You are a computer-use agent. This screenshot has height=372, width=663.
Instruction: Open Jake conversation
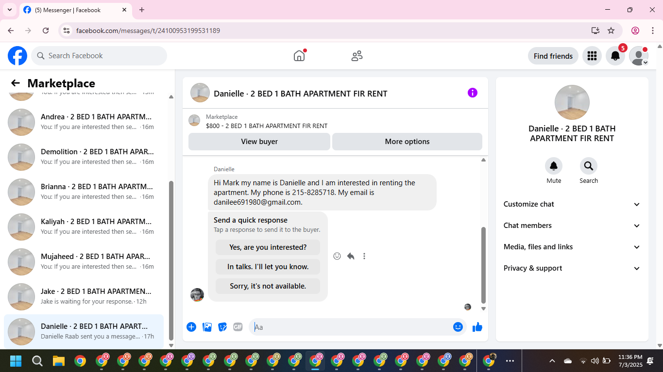click(x=84, y=297)
